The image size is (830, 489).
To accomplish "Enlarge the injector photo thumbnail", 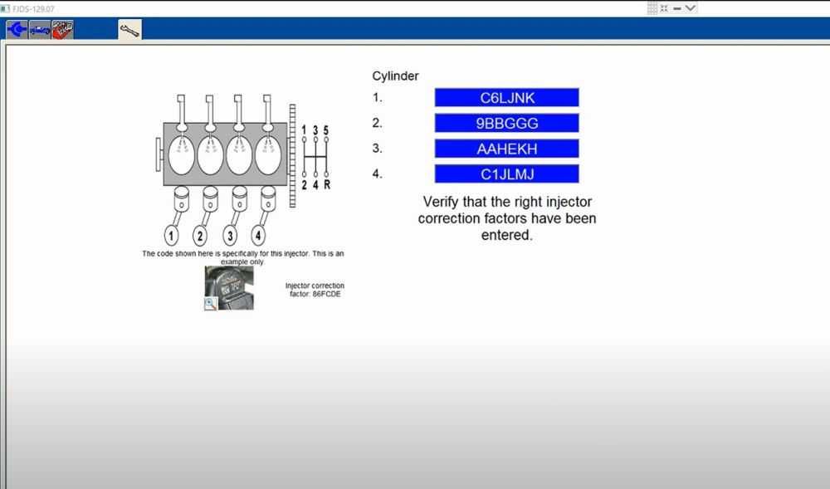I will (x=229, y=288).
